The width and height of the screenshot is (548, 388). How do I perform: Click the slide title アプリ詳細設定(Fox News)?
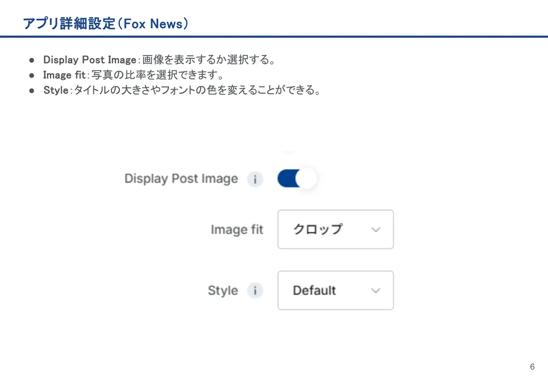click(105, 24)
